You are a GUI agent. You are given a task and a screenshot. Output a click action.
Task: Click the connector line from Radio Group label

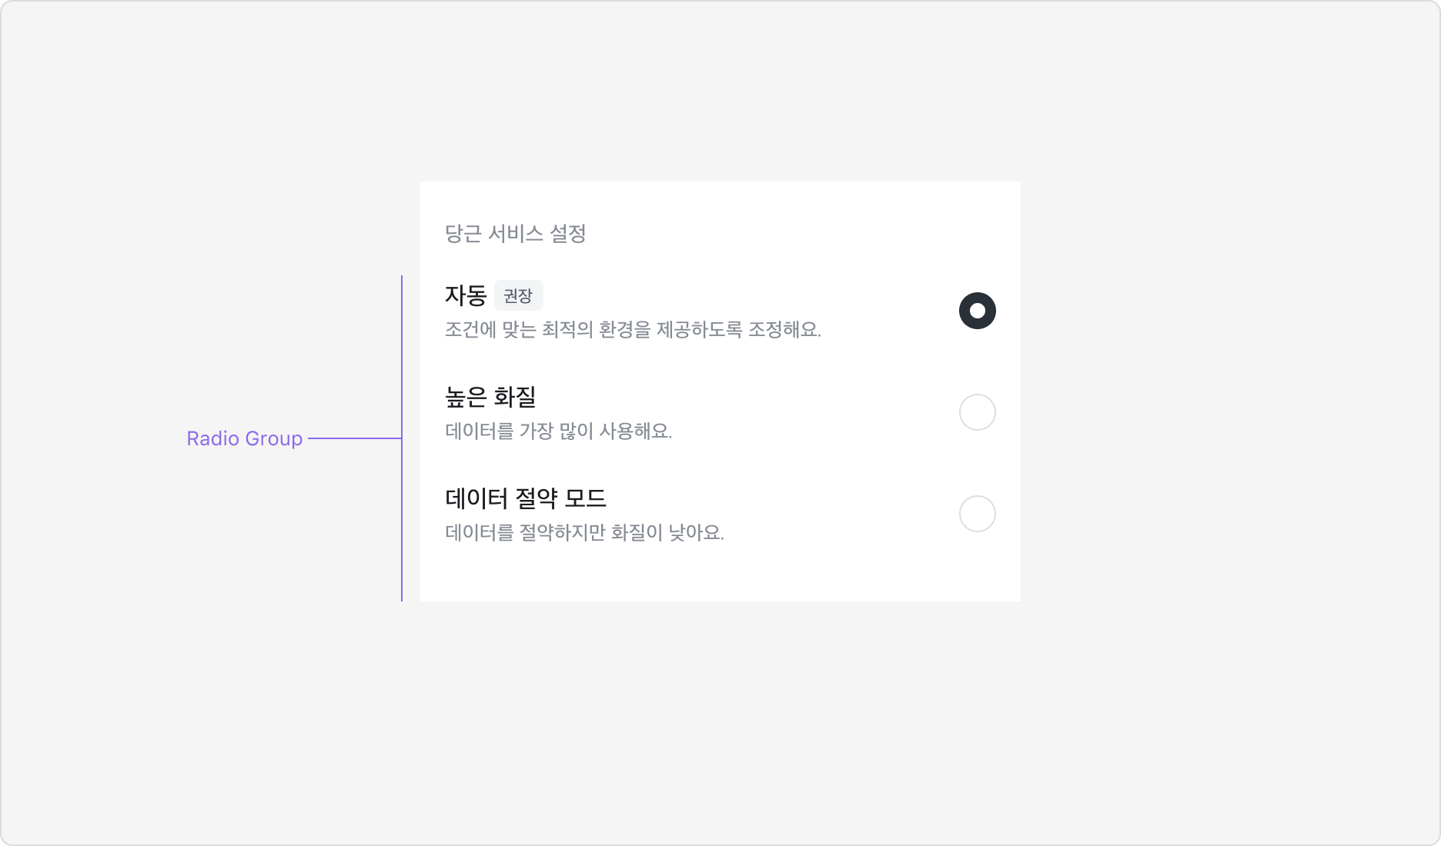354,439
